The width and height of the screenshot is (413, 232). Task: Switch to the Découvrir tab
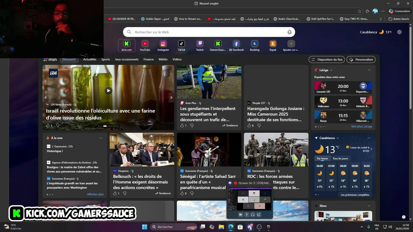[x=69, y=59]
